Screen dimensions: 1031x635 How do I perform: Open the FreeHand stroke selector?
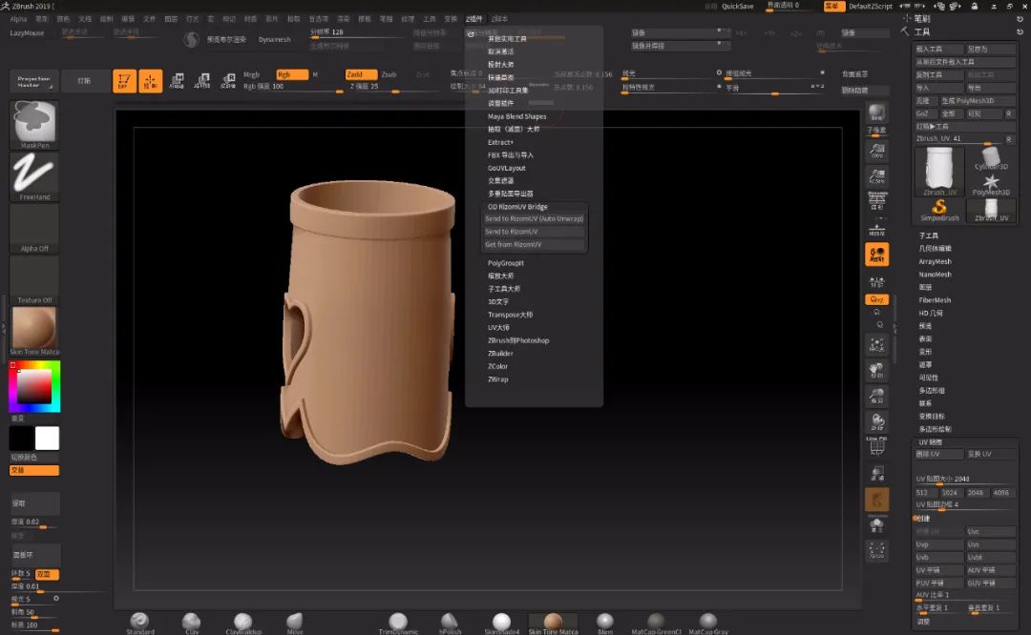coord(35,176)
